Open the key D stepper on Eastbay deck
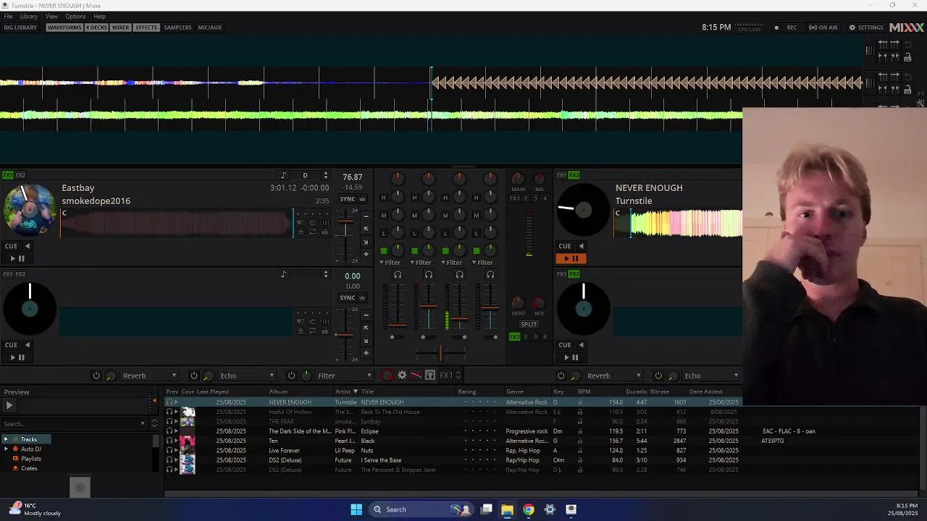Viewport: 927px width, 521px height. 325,176
